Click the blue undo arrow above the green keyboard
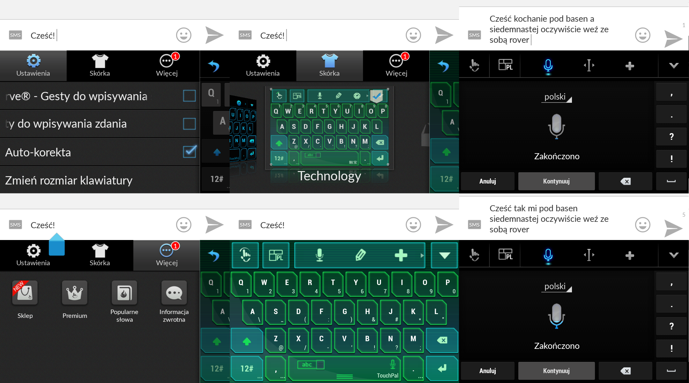The image size is (689, 383). [x=214, y=256]
